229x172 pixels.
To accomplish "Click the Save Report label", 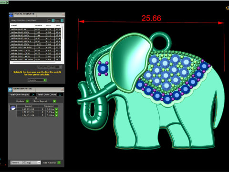I will 40,101.
